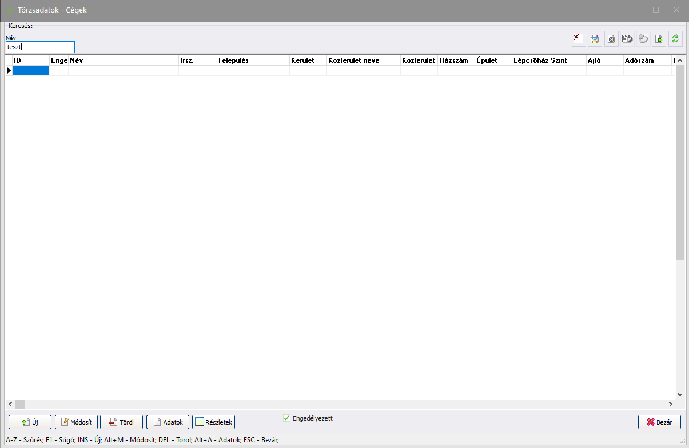Open print preview with the magnifier document icon
This screenshot has height=448, width=689.
tap(611, 39)
